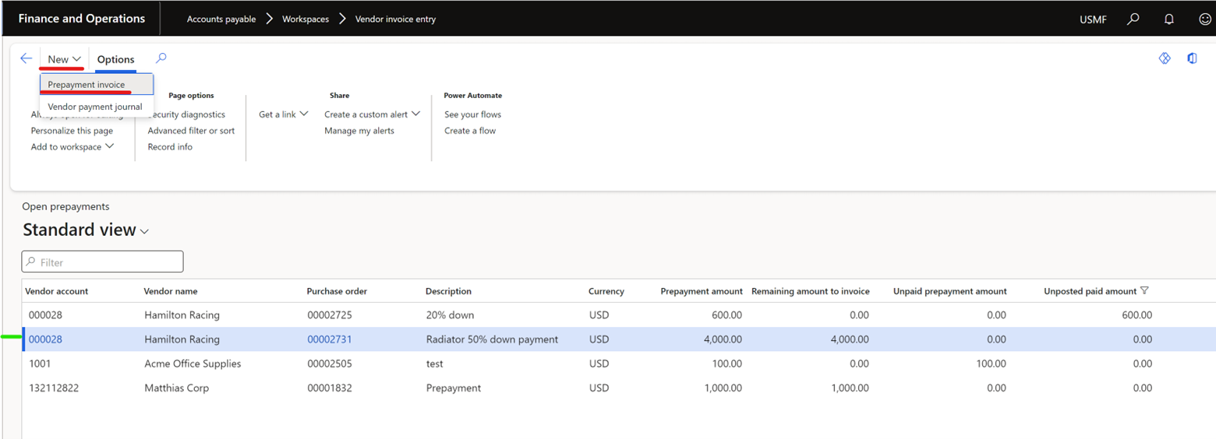1216x439 pixels.
Task: Click See your flows
Action: point(472,114)
